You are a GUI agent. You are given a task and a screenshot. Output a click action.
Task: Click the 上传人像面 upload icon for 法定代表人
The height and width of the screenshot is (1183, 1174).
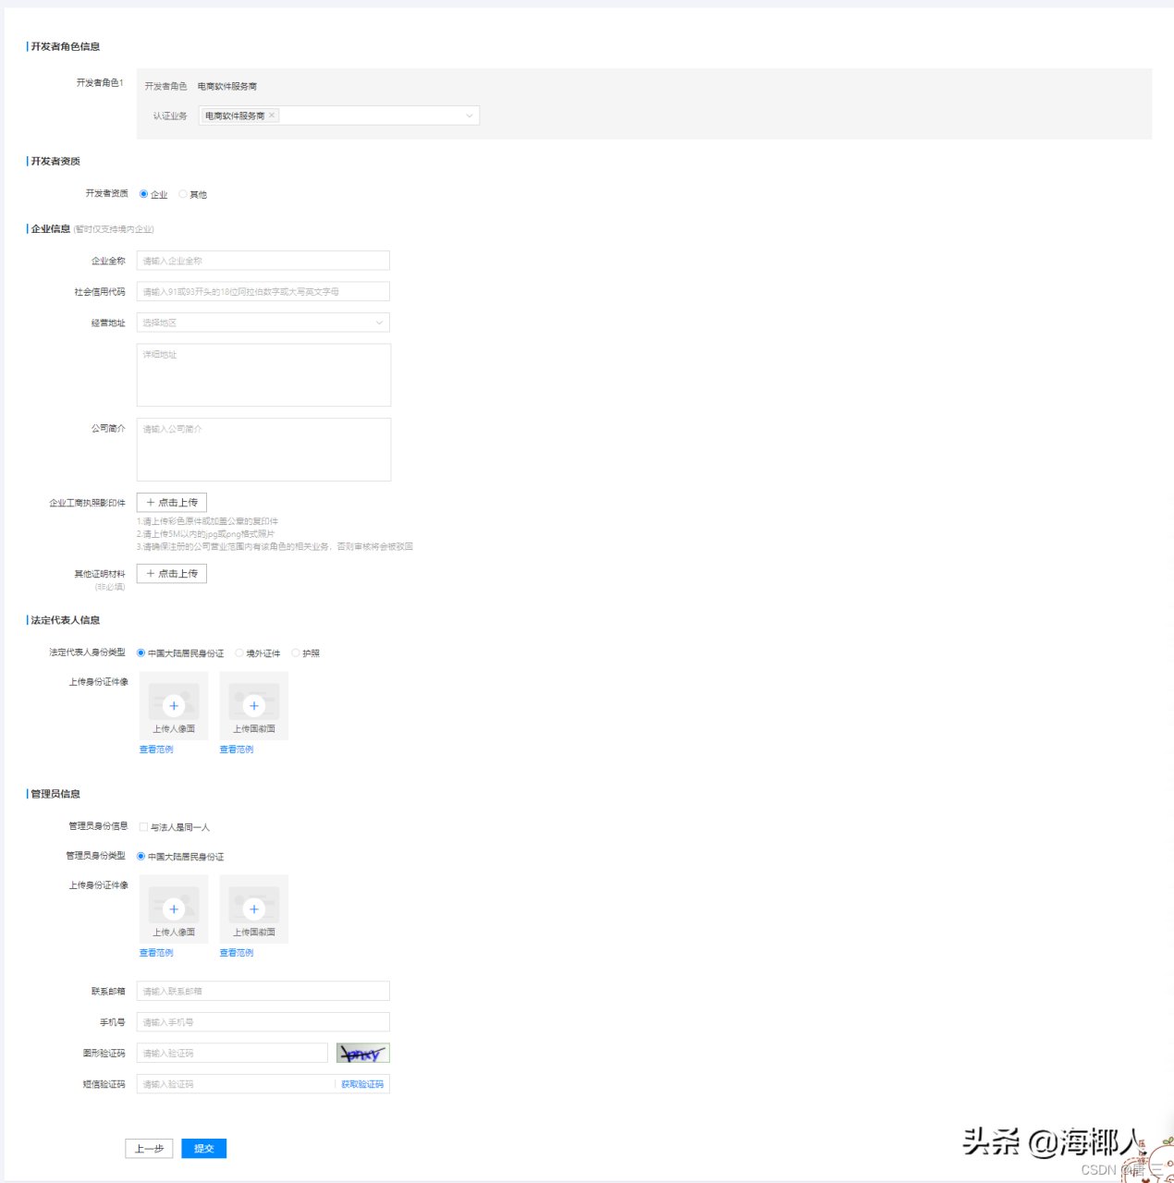173,705
